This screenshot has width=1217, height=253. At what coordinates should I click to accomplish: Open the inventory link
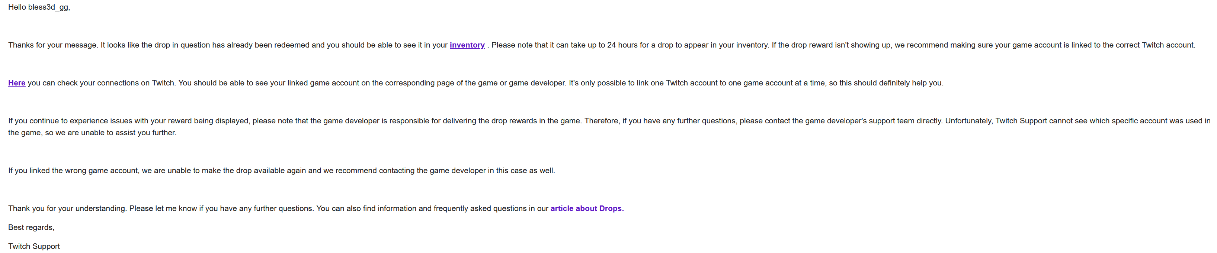point(467,45)
